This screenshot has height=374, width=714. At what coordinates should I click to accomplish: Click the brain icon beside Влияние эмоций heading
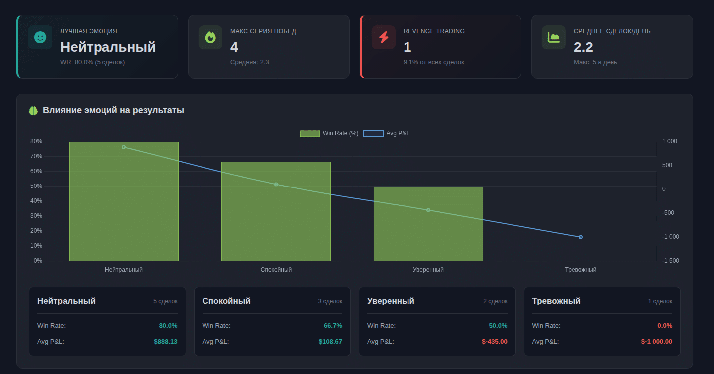pyautogui.click(x=33, y=111)
